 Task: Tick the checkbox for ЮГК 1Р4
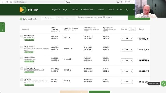tap(22, 79)
